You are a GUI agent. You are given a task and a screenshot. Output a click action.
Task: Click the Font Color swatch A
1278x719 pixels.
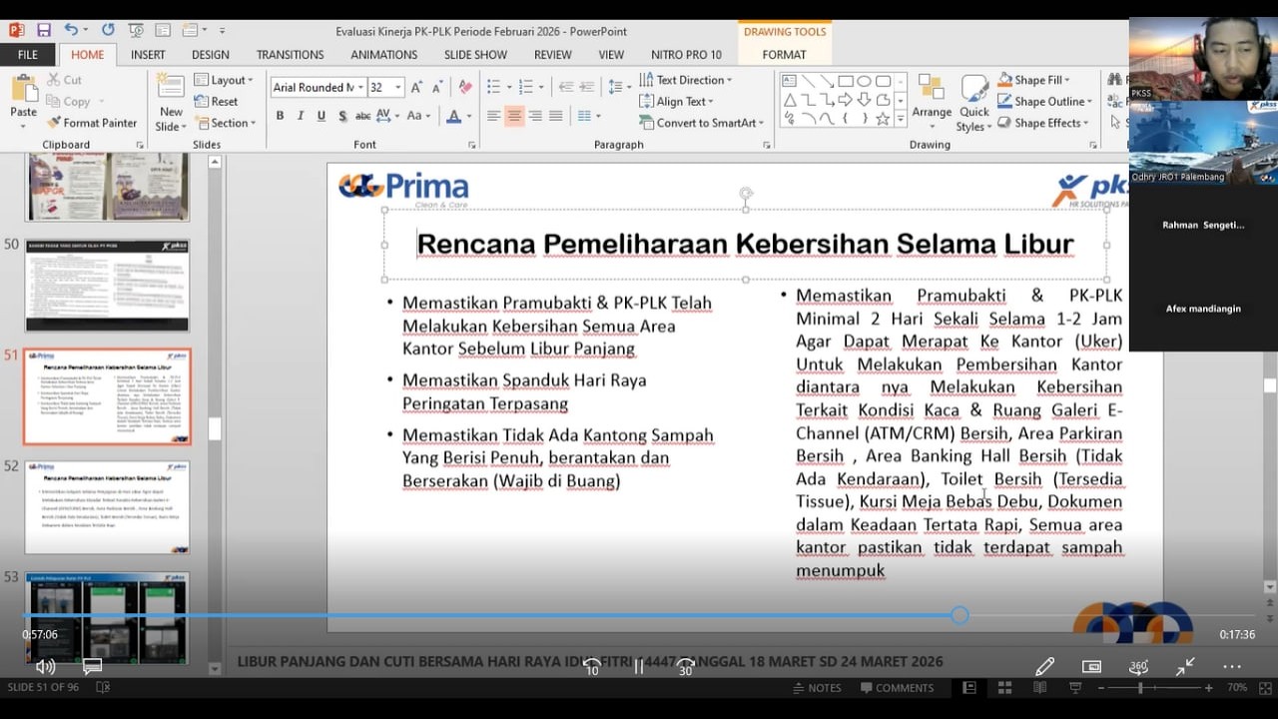(453, 116)
